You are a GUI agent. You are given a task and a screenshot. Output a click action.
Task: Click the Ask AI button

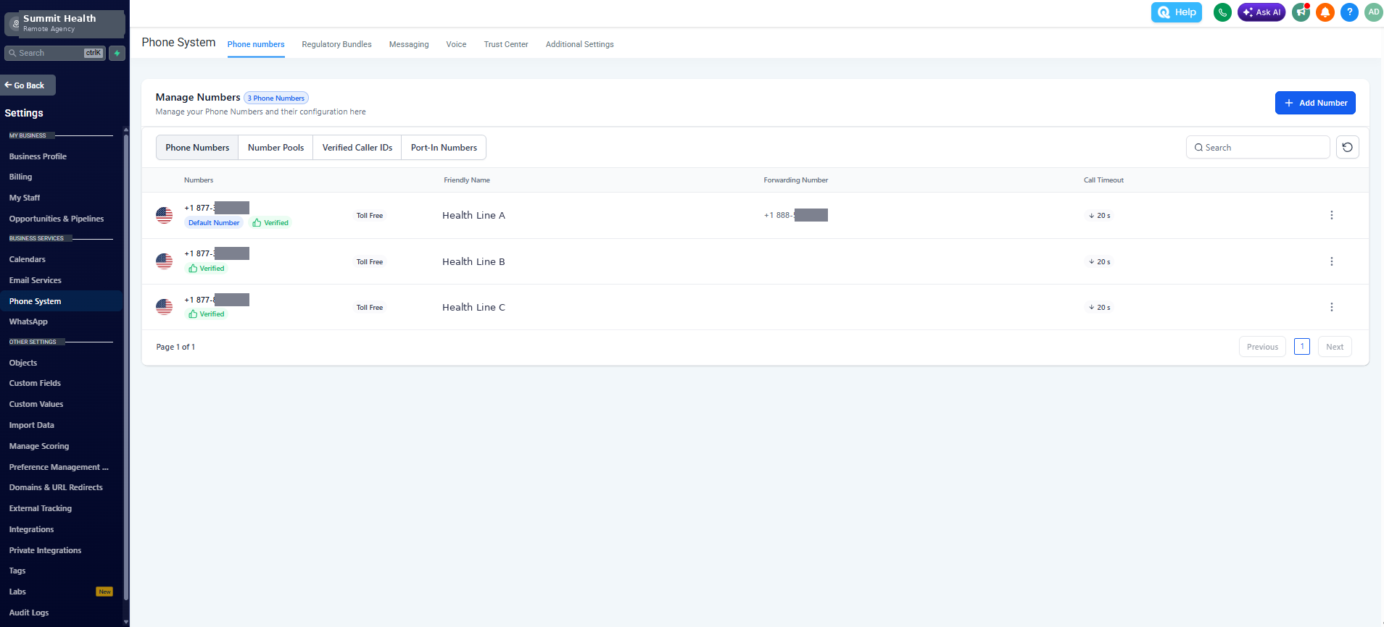tap(1261, 12)
